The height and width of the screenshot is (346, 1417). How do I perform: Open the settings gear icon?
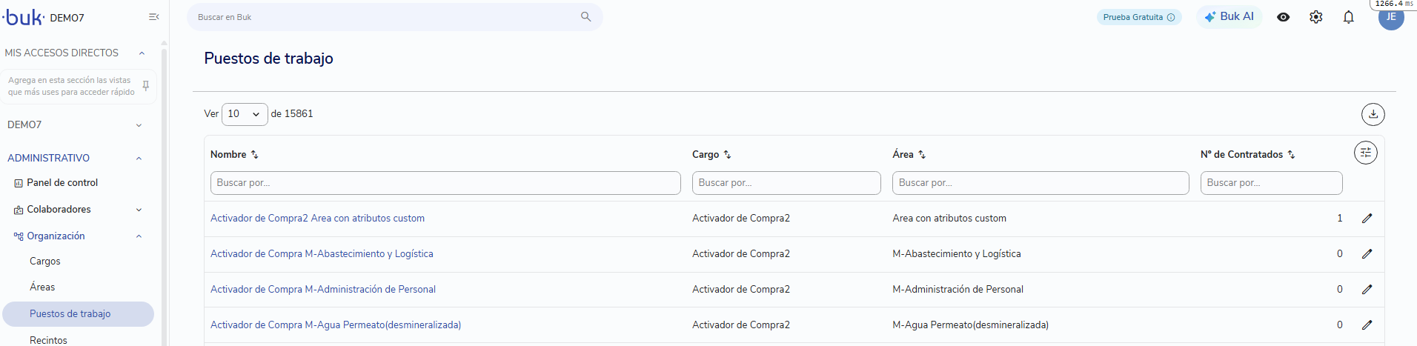pos(1315,17)
